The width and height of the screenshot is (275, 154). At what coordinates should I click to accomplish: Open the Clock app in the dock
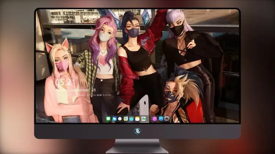120,119
